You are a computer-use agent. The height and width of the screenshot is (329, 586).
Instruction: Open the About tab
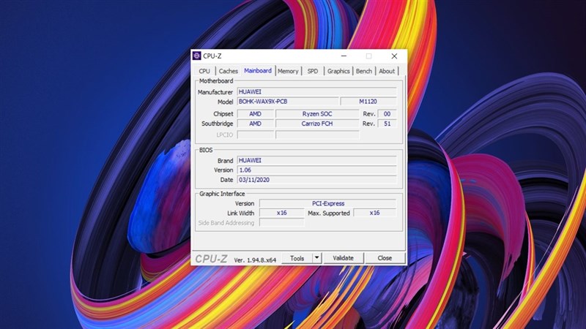click(387, 71)
